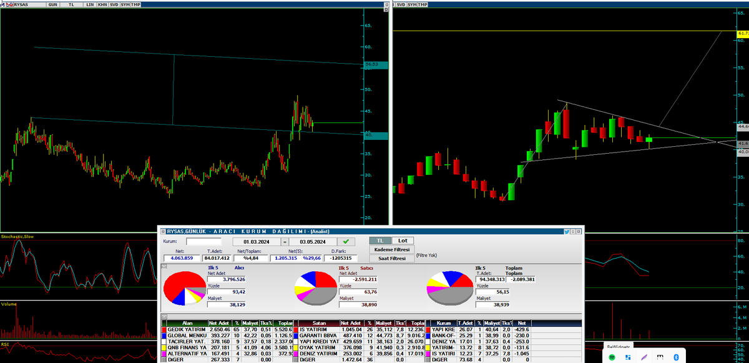Collapse the pie charts section
749x363 pixels.
(164, 266)
